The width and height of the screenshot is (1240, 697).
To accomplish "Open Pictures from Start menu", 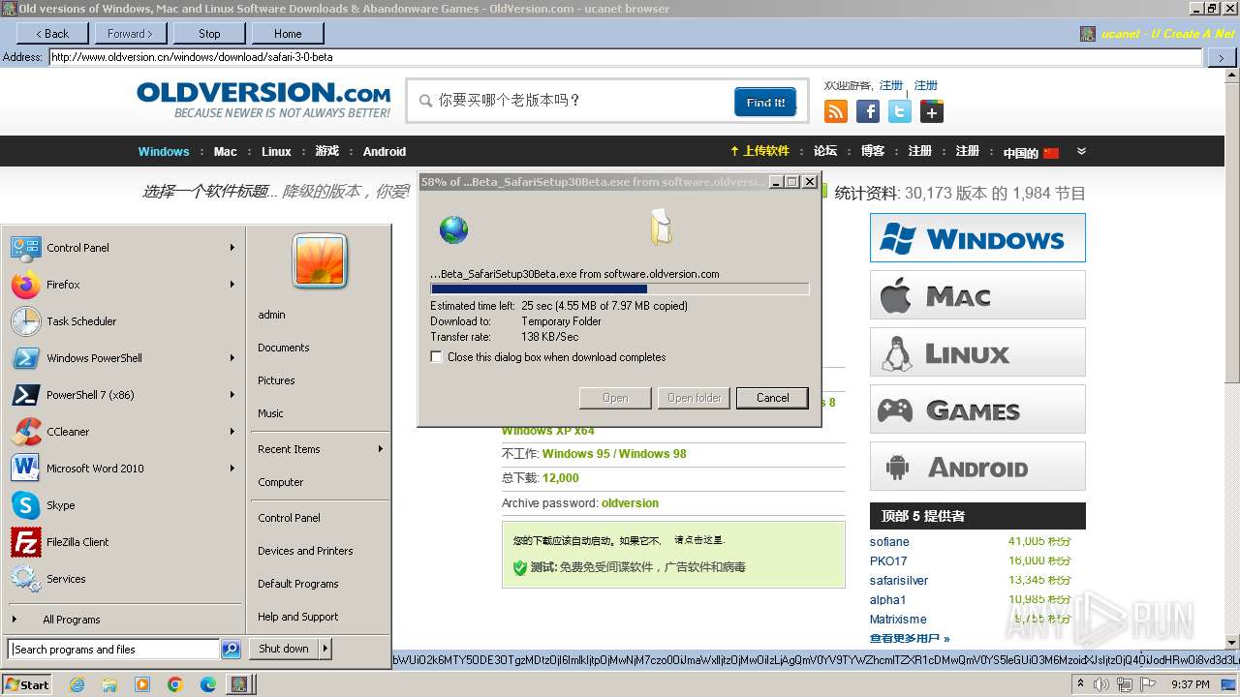I will coord(276,380).
